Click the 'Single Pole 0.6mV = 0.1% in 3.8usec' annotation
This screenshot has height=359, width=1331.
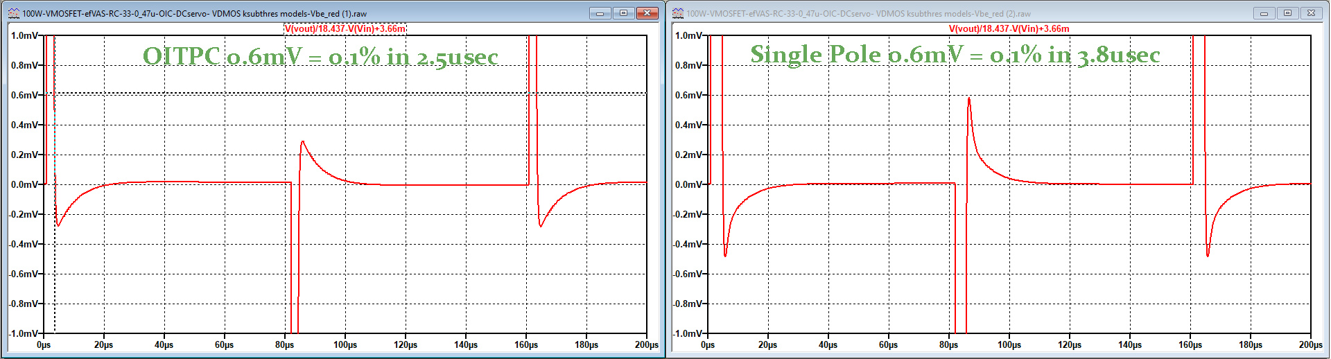pyautogui.click(x=955, y=54)
